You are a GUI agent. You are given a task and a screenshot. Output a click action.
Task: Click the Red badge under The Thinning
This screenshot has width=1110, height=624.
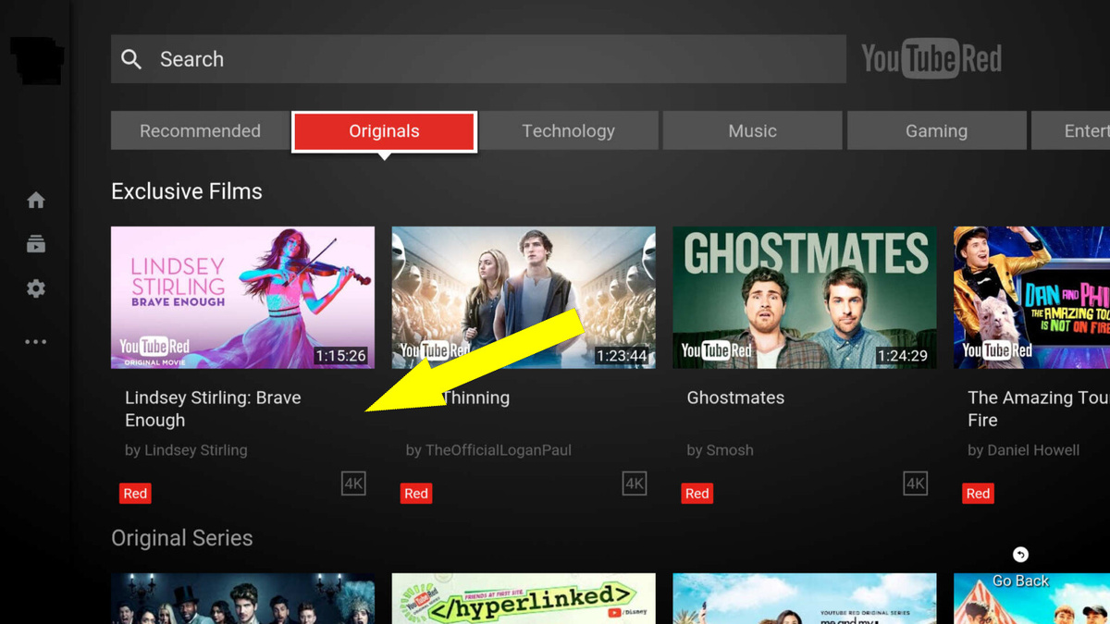pyautogui.click(x=416, y=494)
